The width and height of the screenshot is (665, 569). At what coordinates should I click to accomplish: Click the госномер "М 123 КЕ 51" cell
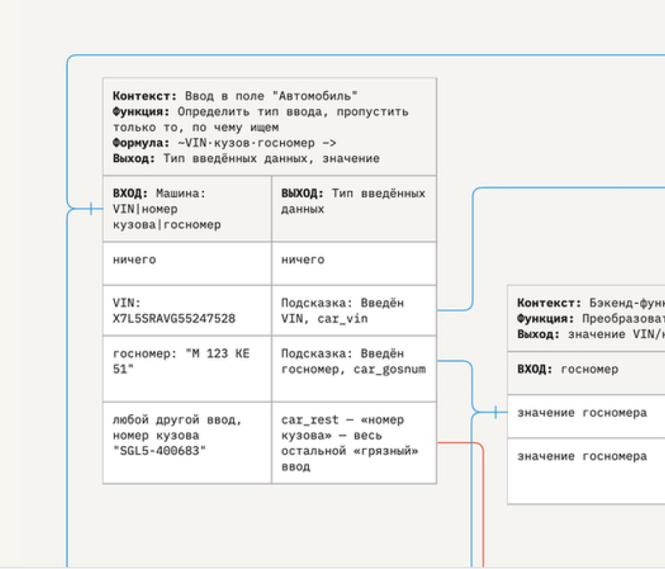coord(187,368)
